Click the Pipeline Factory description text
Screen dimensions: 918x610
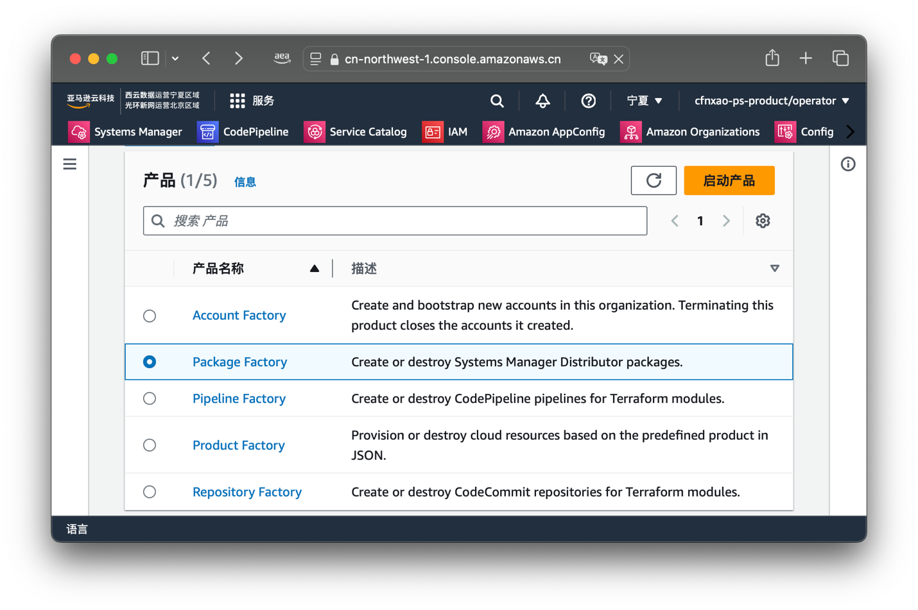(538, 398)
